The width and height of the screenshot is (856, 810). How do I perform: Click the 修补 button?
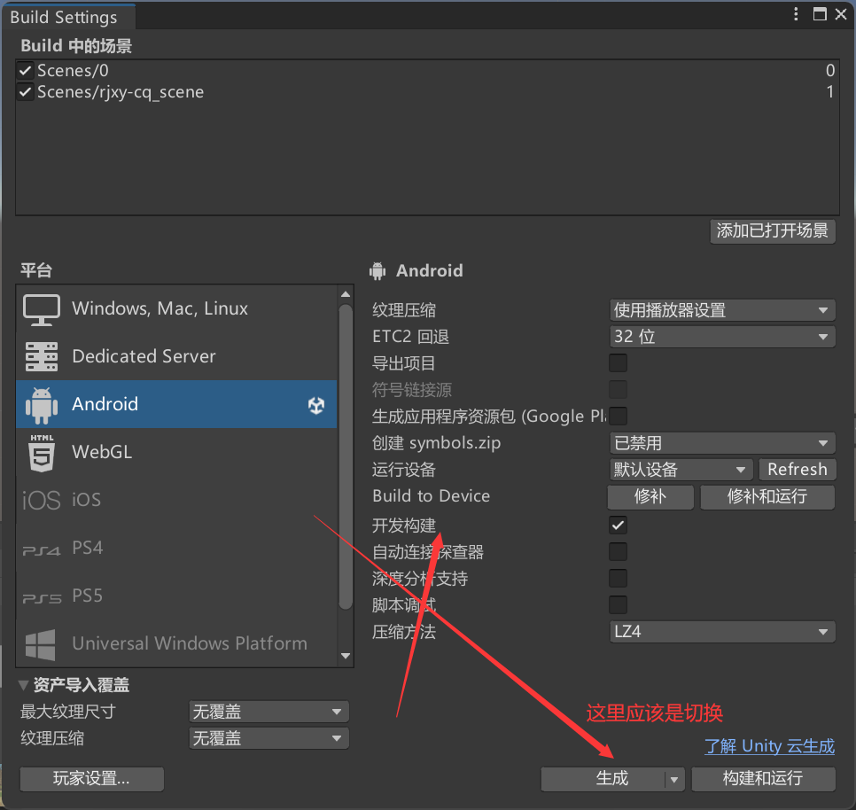tap(650, 496)
